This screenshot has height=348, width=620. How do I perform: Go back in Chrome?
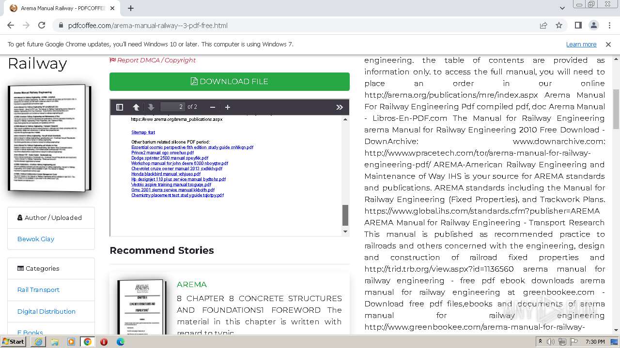tap(11, 25)
